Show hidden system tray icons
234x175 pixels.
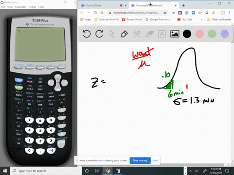coord(191,171)
